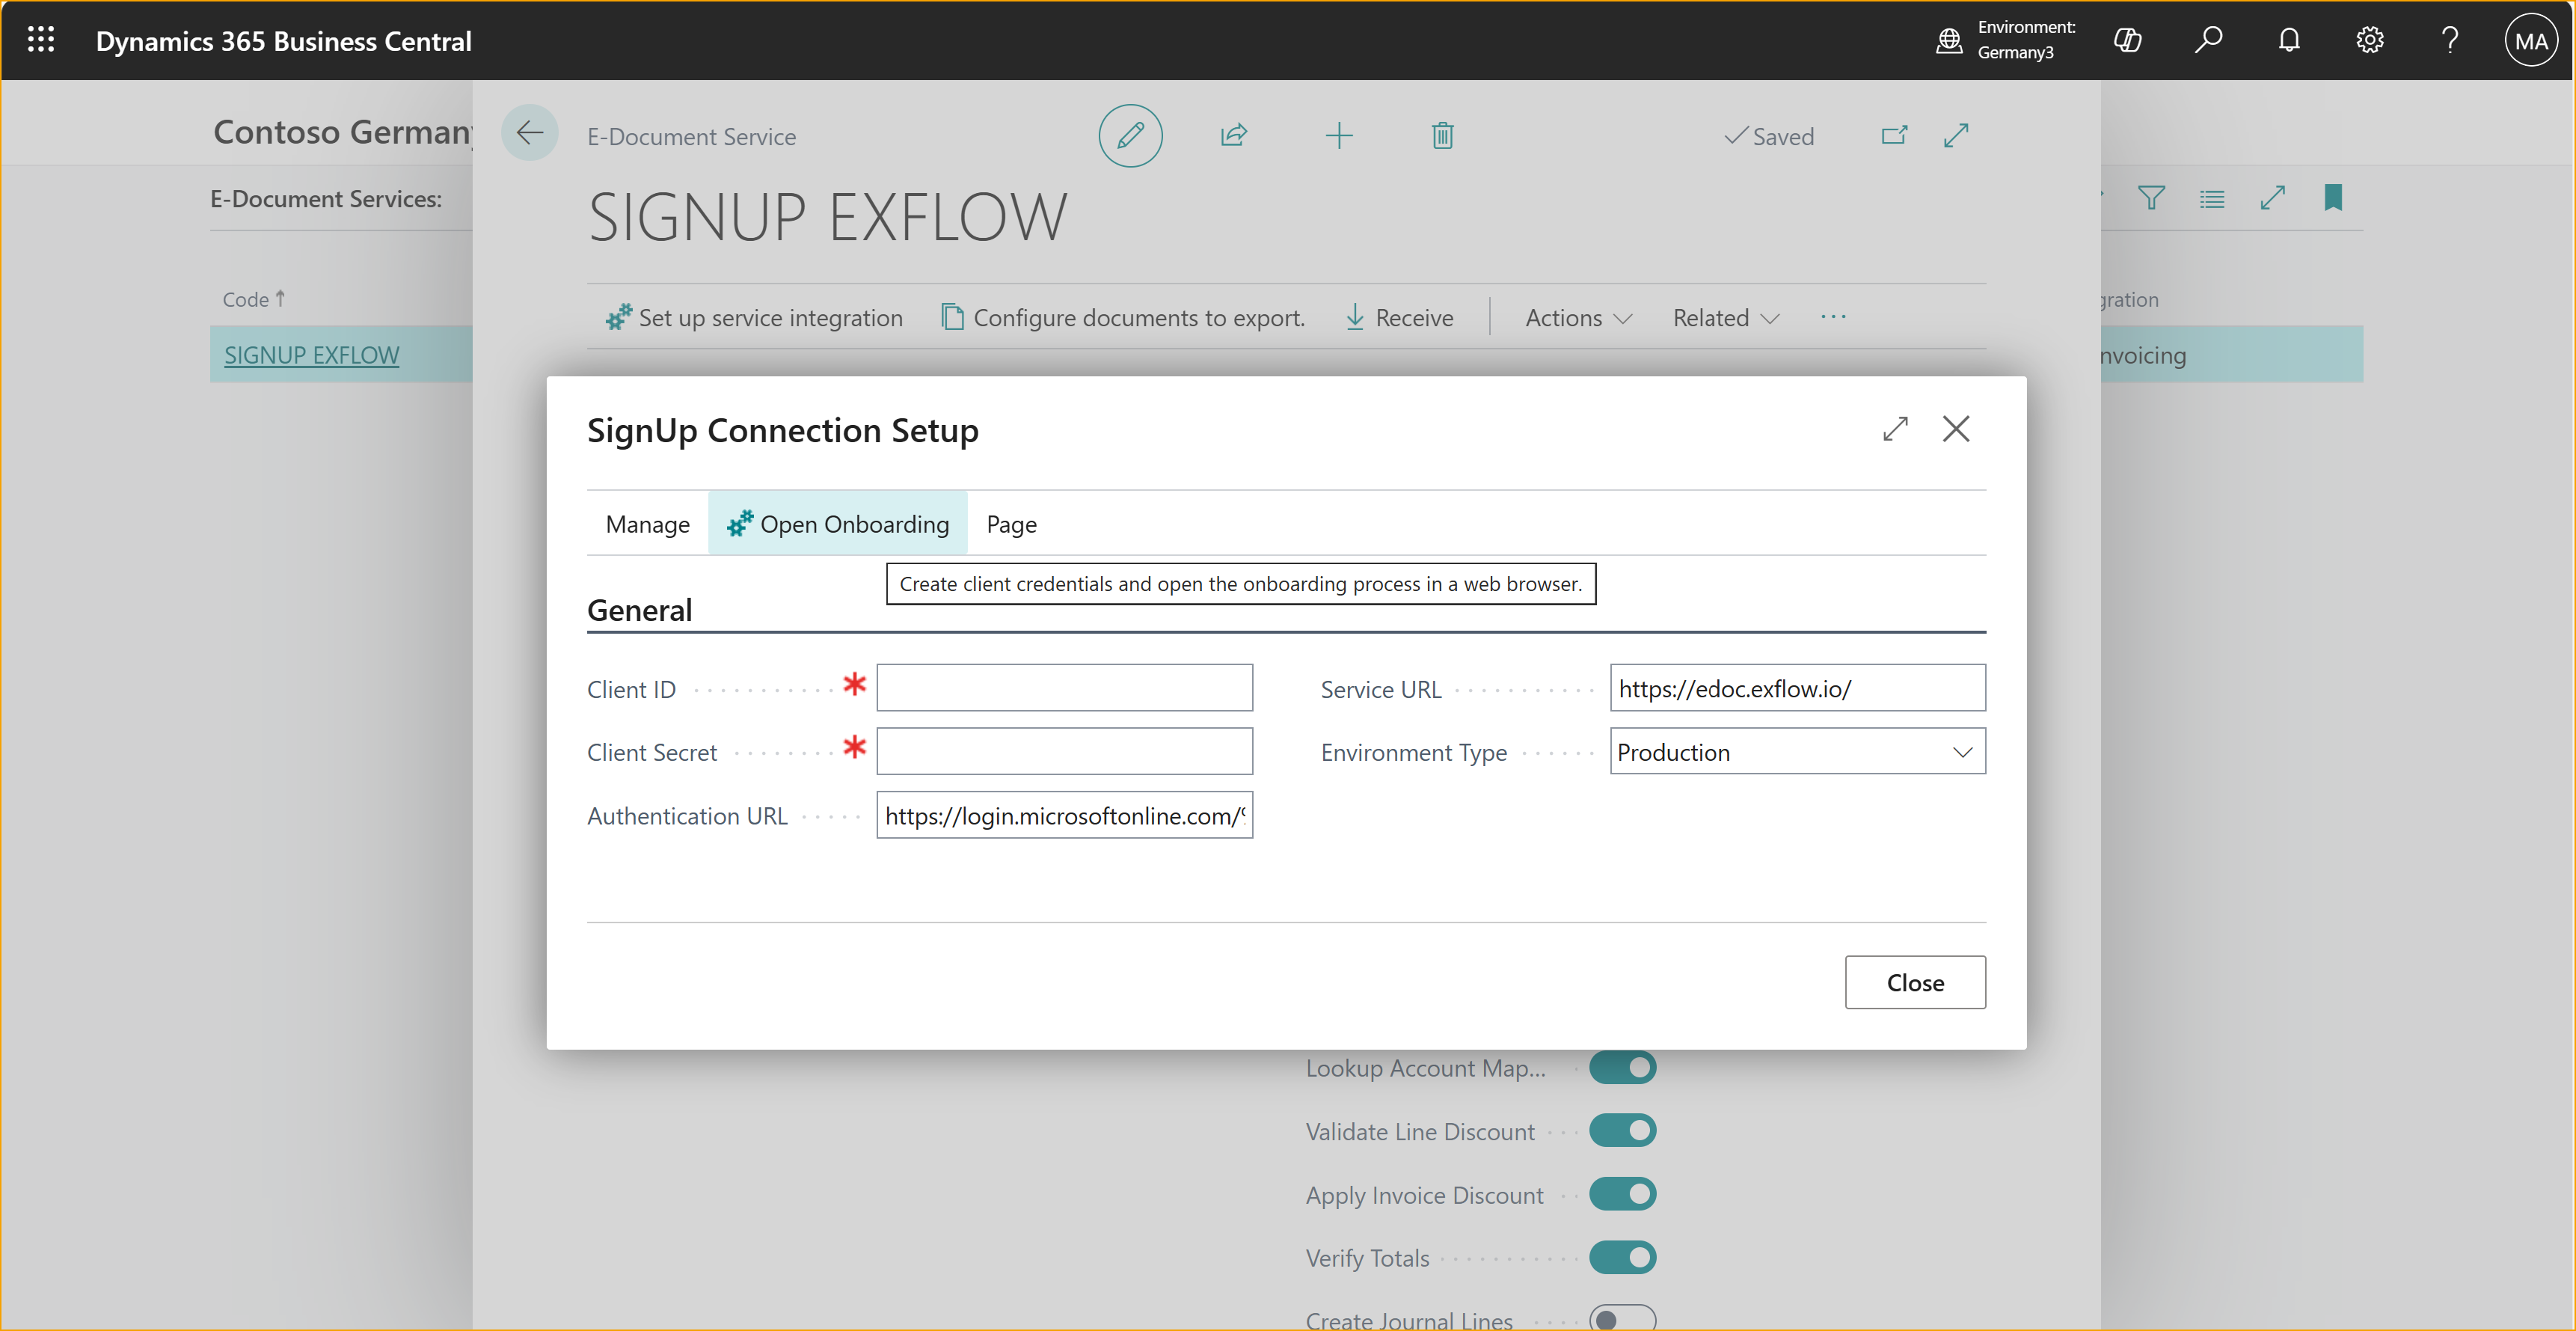Open the notifications bell
The image size is (2576, 1331).
pyautogui.click(x=2289, y=40)
